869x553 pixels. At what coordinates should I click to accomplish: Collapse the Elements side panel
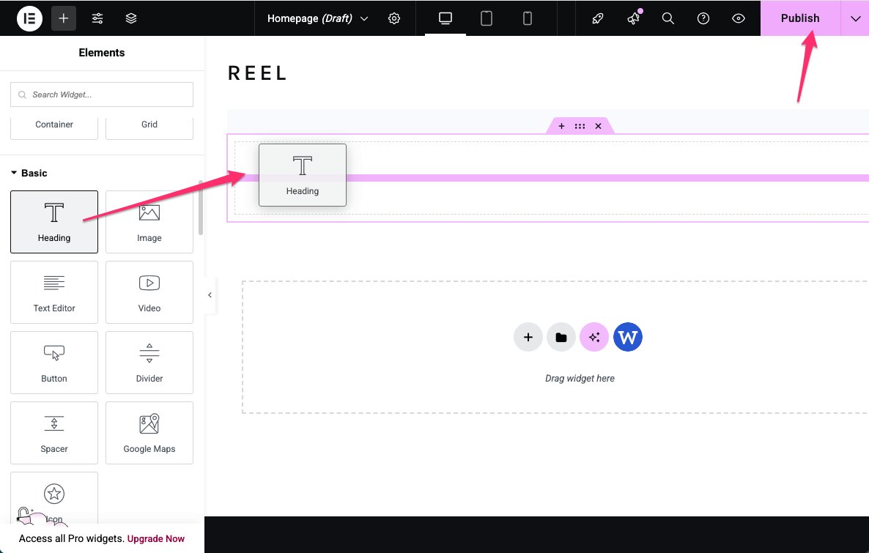coord(210,295)
